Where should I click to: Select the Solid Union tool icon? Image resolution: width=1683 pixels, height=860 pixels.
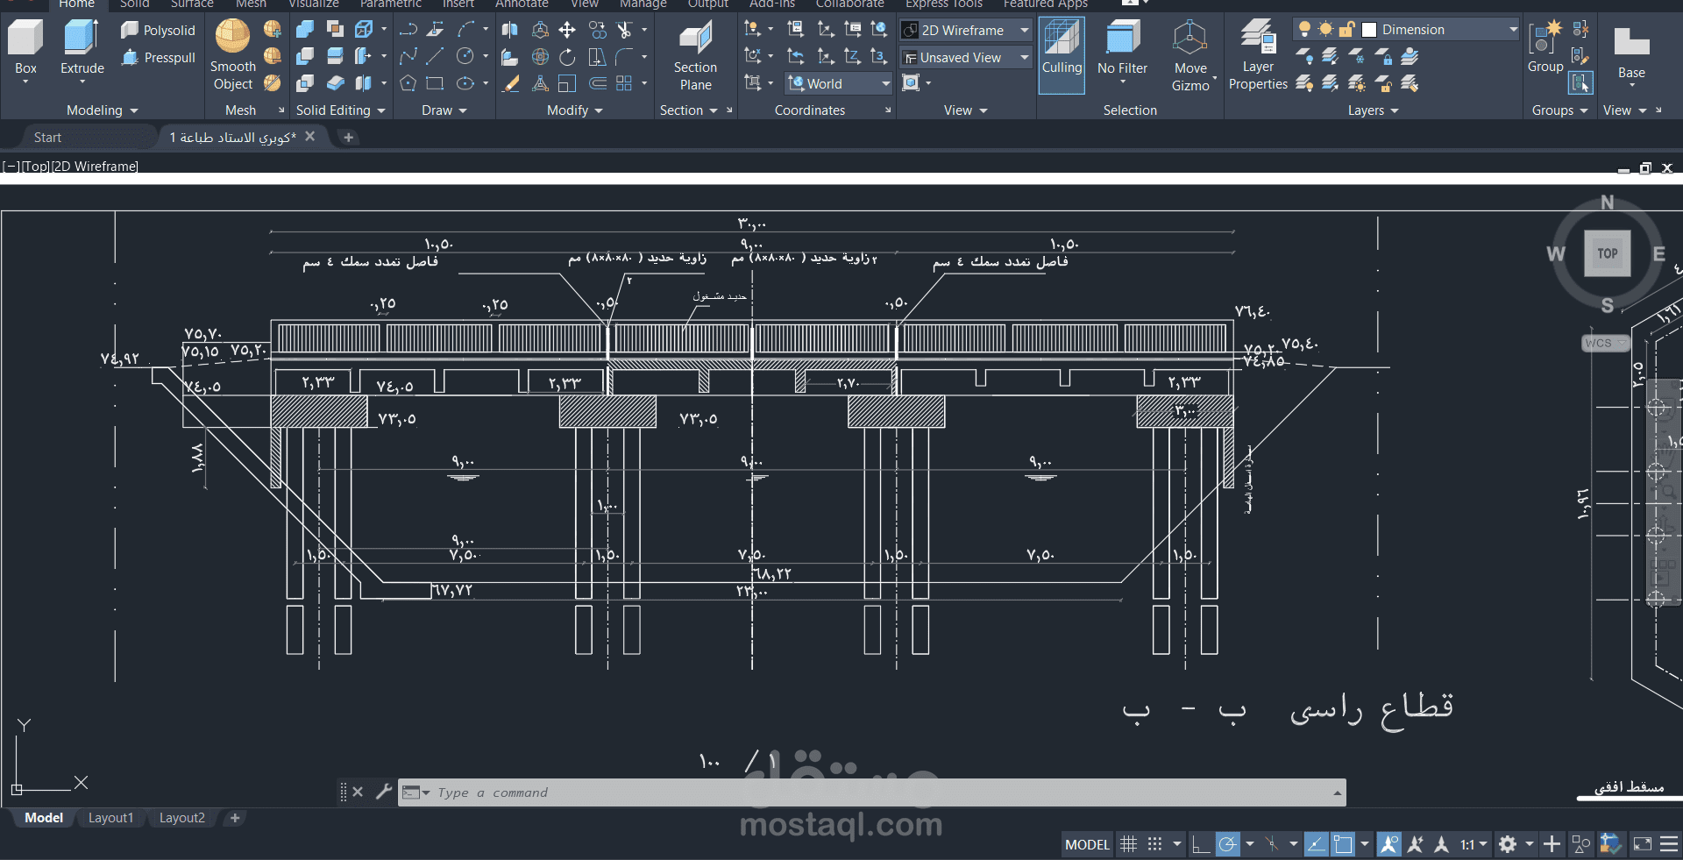(x=305, y=30)
